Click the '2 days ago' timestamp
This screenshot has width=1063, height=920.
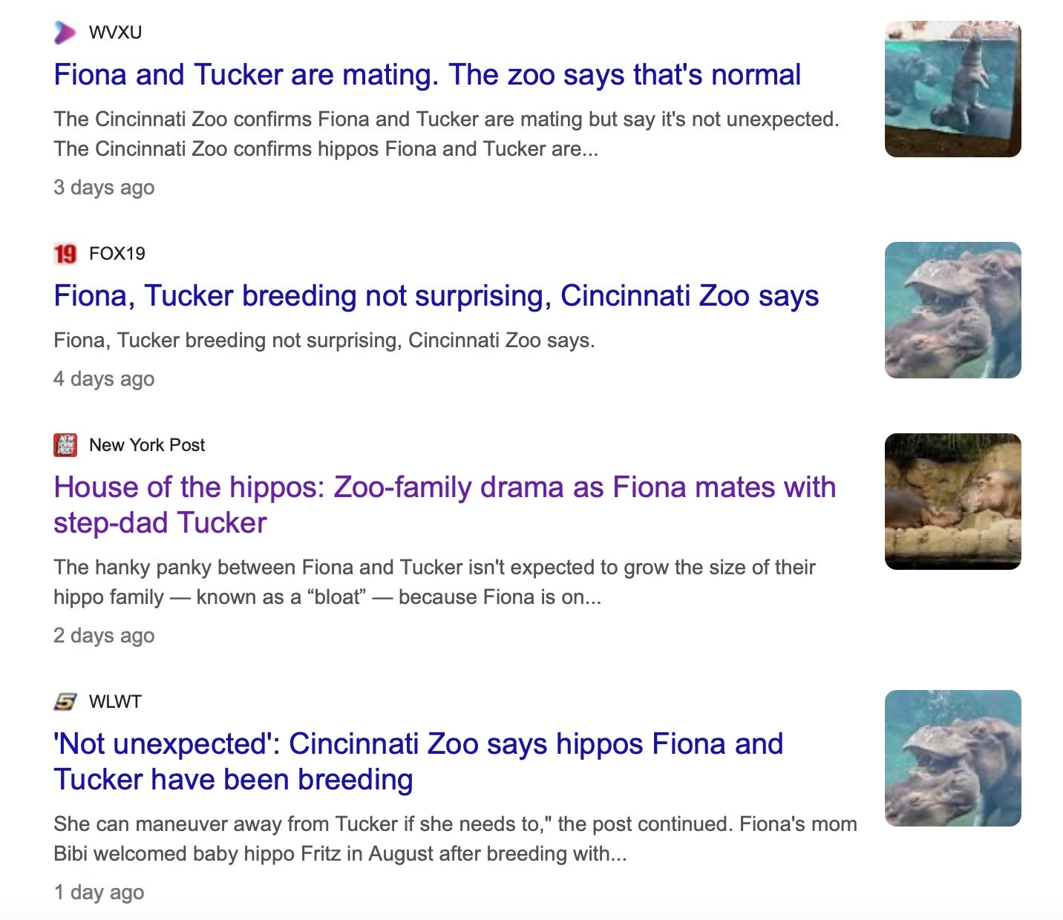104,636
